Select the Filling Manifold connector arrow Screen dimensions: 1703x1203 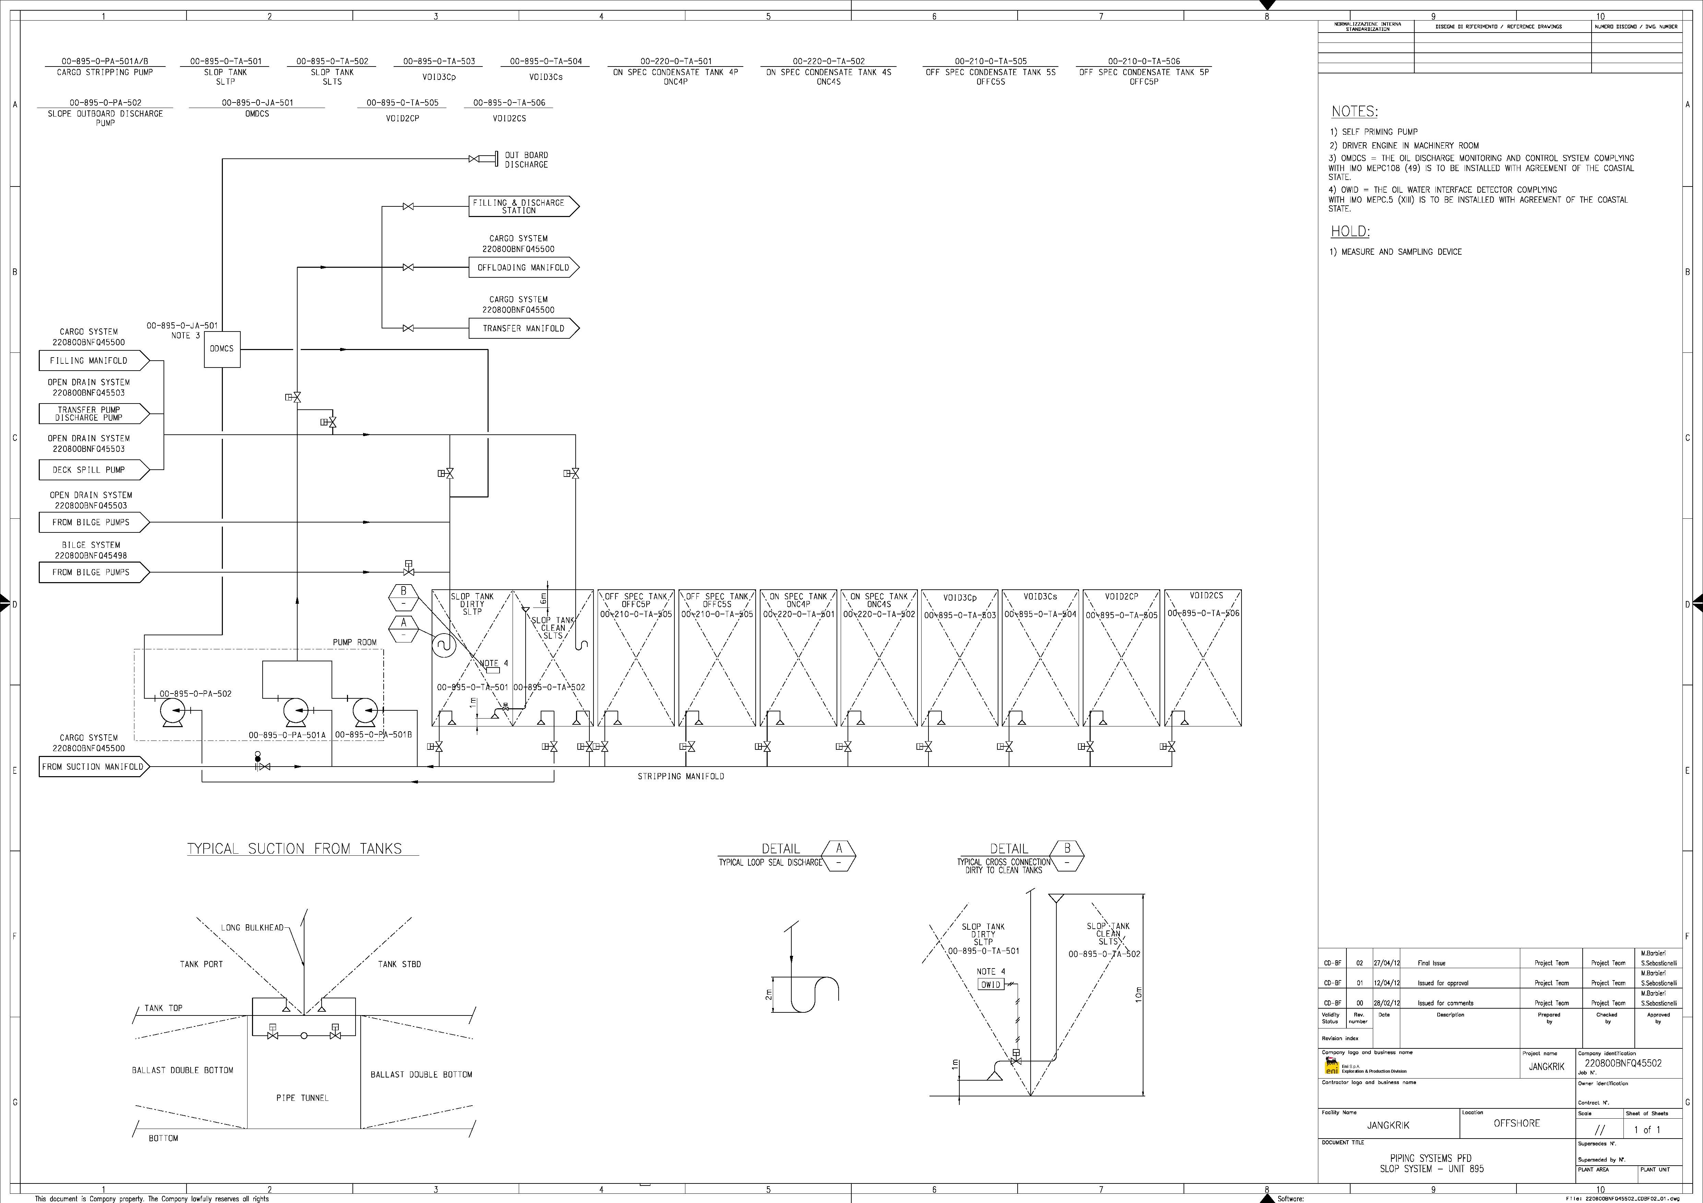95,360
